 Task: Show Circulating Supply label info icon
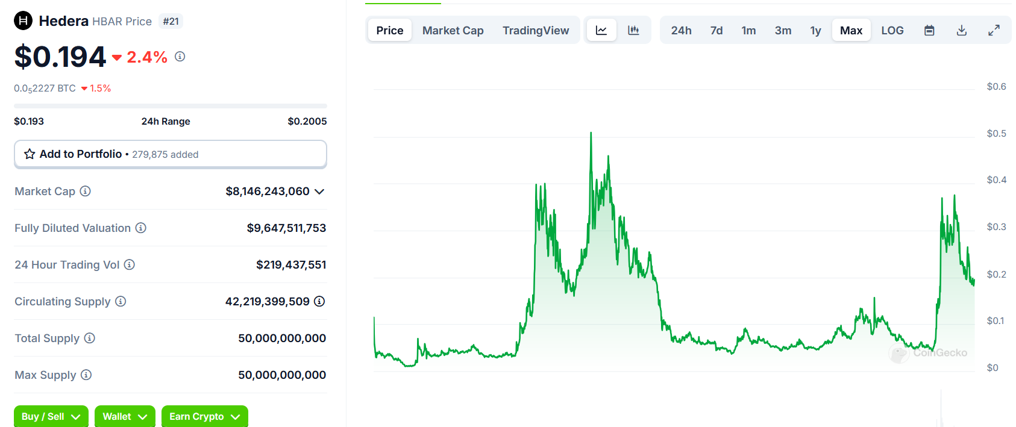(x=121, y=301)
